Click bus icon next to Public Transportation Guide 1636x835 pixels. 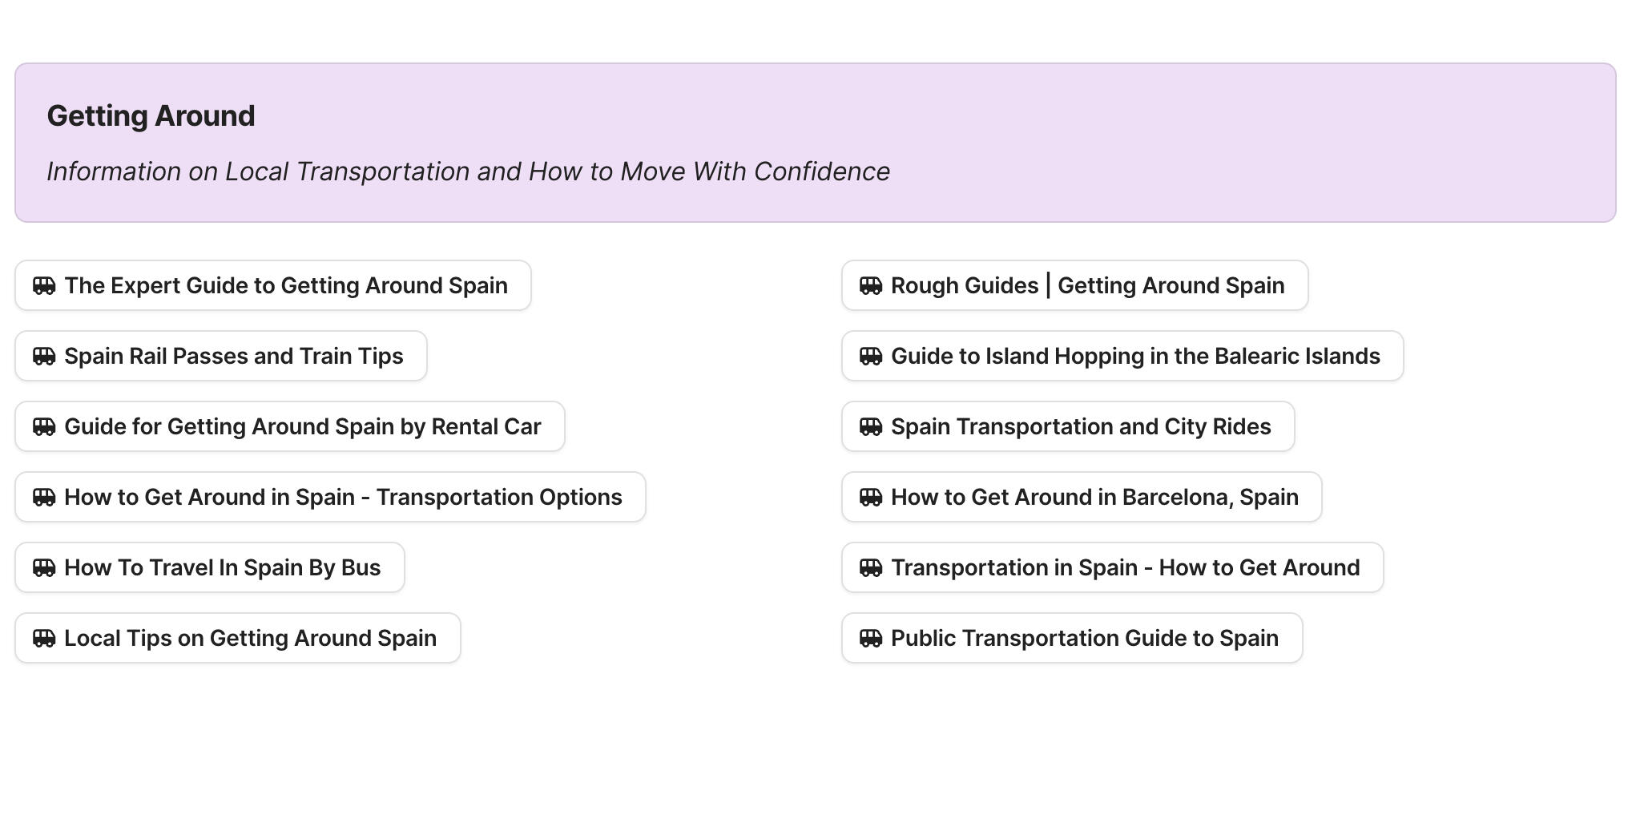click(871, 639)
